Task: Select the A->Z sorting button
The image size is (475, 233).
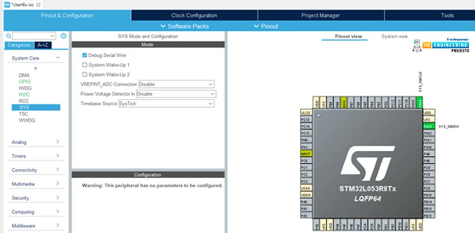Action: coord(42,45)
